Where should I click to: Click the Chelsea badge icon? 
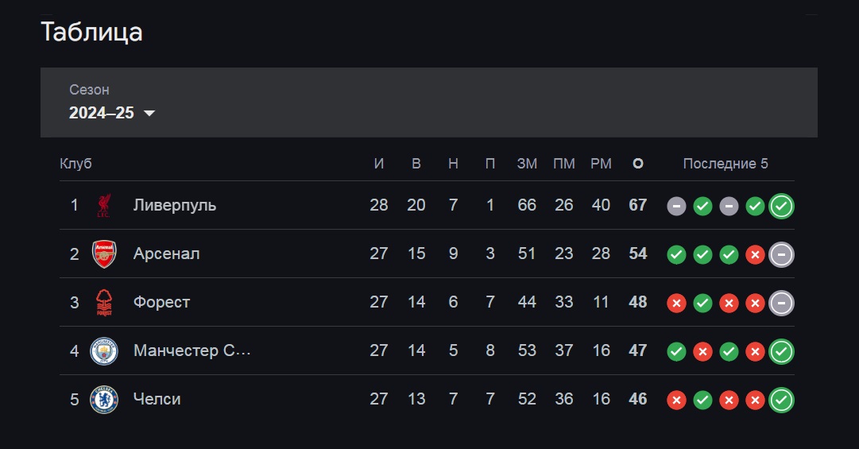point(104,399)
